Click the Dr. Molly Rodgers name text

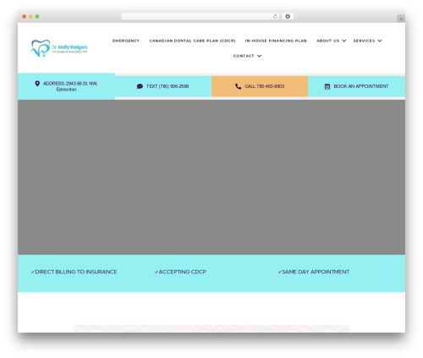69,47
